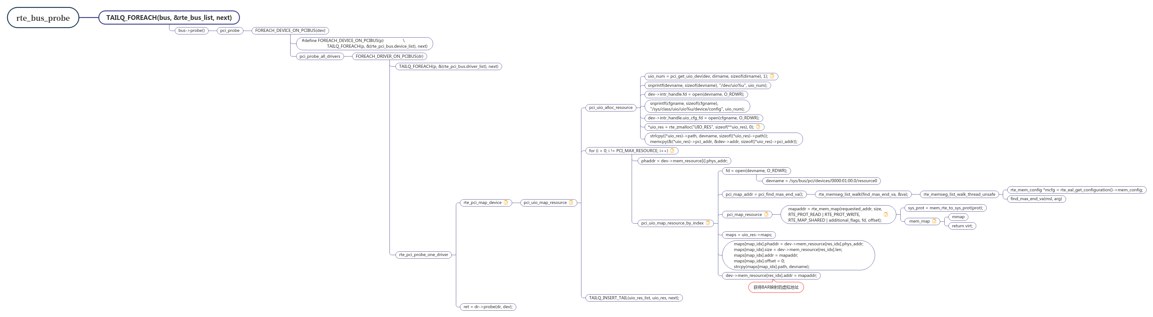Select the snprintf(devname, "/dev/uio%u") node
This screenshot has height=317, width=1153.
707,85
